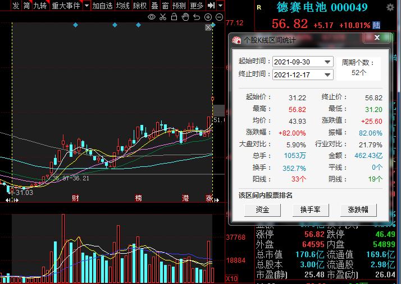The image size is (401, 284).
Task: Click the second blue diamond event marker
Action: tap(115, 25)
